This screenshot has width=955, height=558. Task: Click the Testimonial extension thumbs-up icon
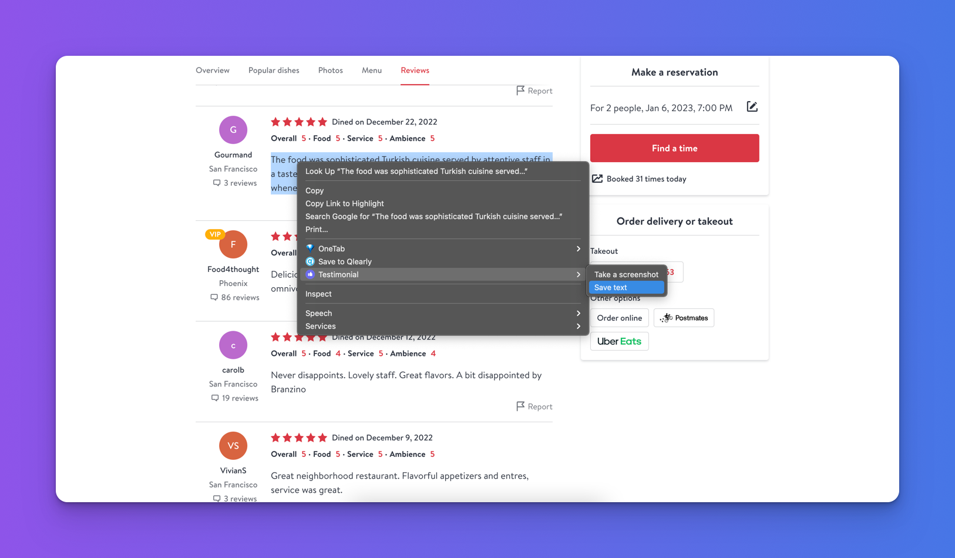[x=310, y=274]
